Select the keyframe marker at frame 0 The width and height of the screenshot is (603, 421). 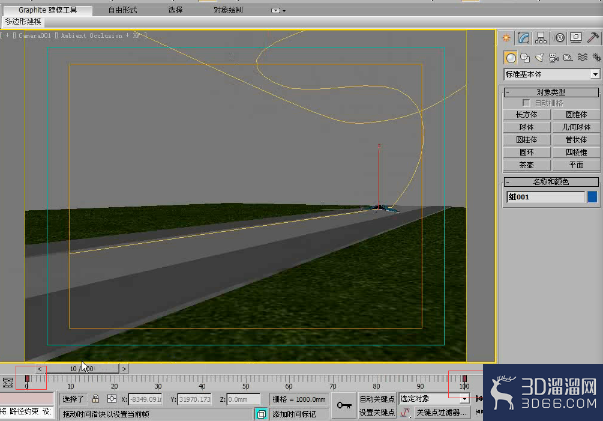tap(27, 379)
